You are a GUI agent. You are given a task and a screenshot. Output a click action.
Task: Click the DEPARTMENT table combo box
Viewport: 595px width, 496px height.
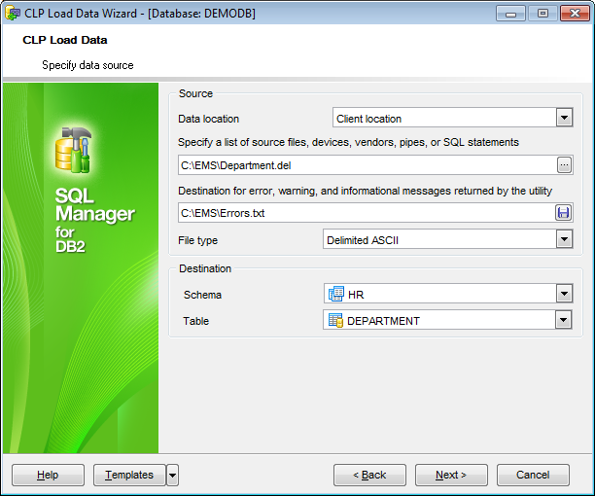tap(447, 320)
